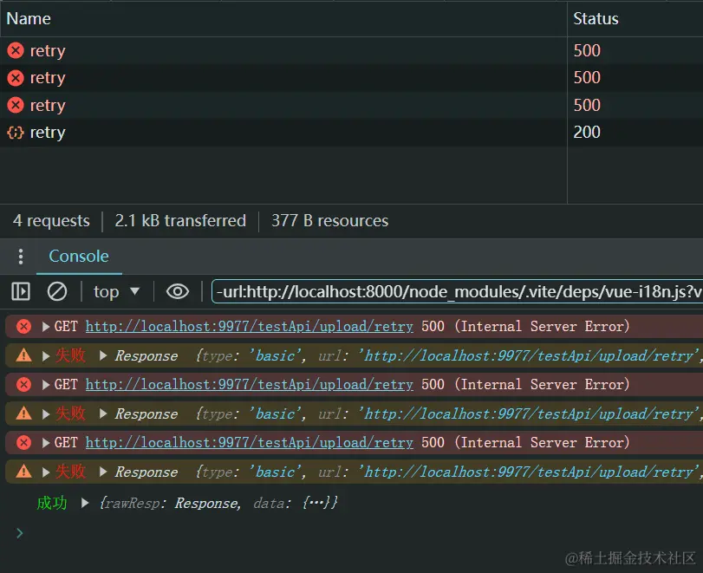Screen dimensions: 703x573
Task: Open the third GET retry URL link
Action: click(250, 443)
